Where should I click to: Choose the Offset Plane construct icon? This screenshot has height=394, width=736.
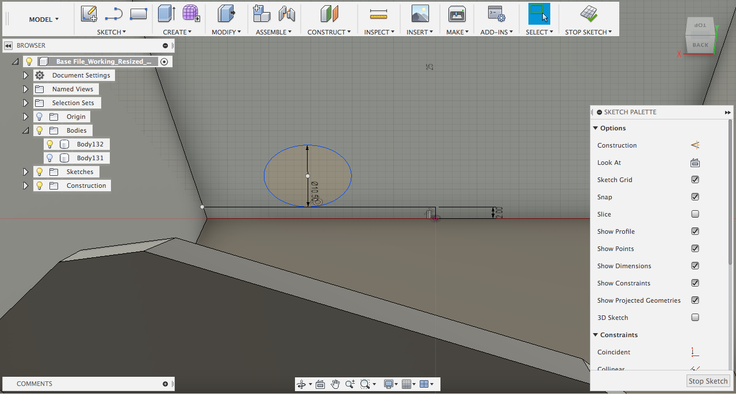pos(329,14)
